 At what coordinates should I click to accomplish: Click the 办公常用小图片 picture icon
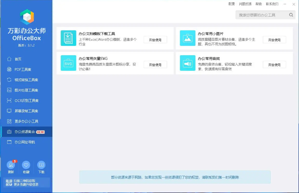pyautogui.click(x=188, y=38)
